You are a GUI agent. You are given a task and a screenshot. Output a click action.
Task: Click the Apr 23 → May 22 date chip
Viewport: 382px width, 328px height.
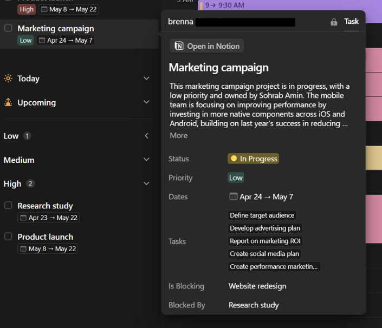[48, 218]
